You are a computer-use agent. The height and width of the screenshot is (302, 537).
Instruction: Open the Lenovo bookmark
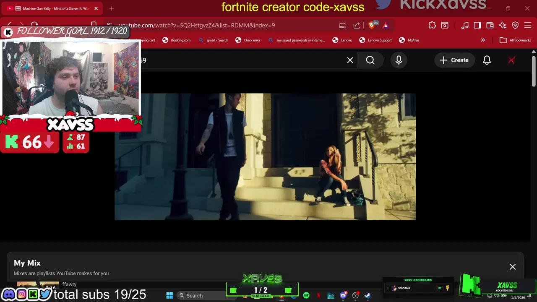[342, 40]
